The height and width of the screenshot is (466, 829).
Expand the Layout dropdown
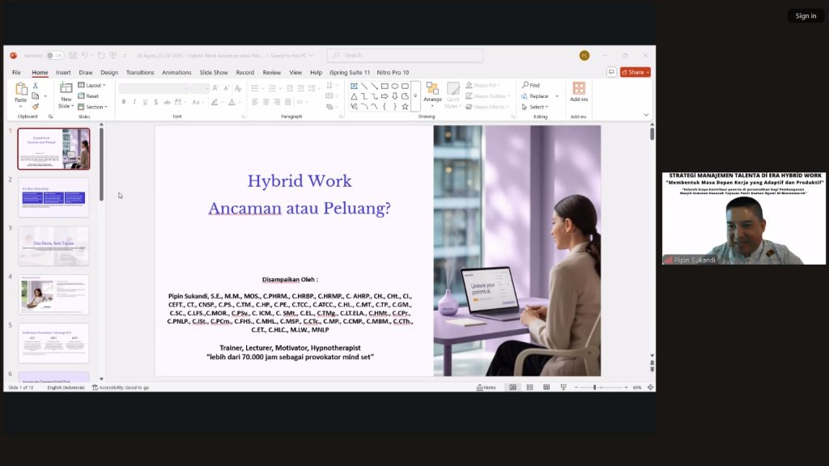pyautogui.click(x=94, y=85)
